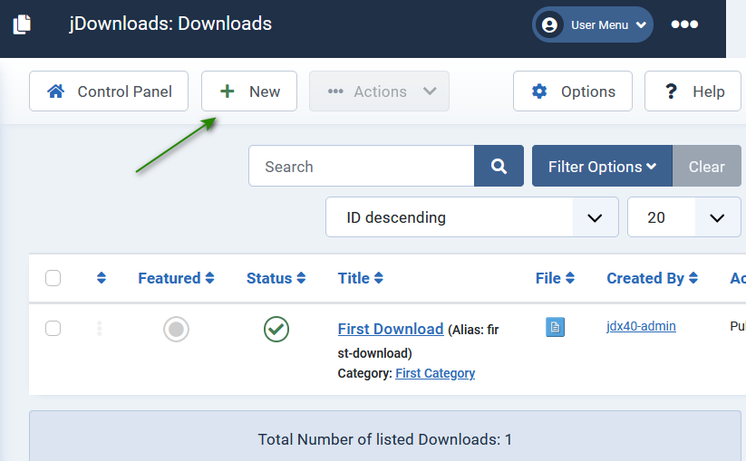
Task: Click into the Search input field
Action: point(362,166)
